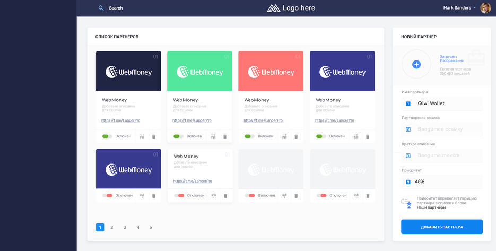
Task: Open settings sliders on dark navy WebMoney card
Action: (142, 136)
